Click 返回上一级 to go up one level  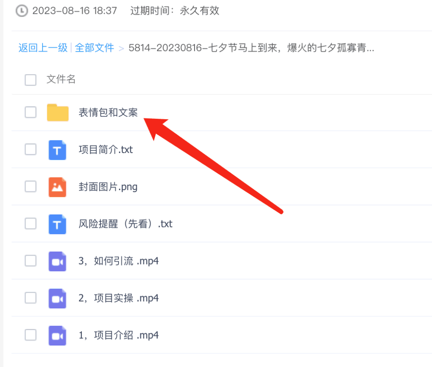tap(43, 48)
